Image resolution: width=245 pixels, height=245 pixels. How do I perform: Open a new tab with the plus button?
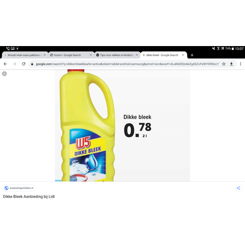coord(192,55)
